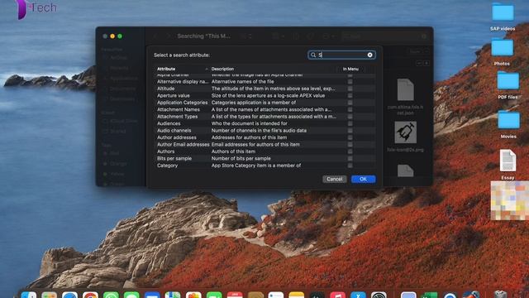Toggle In Menu for Application Categories
Viewport: 529px width, 298px height.
[350, 103]
